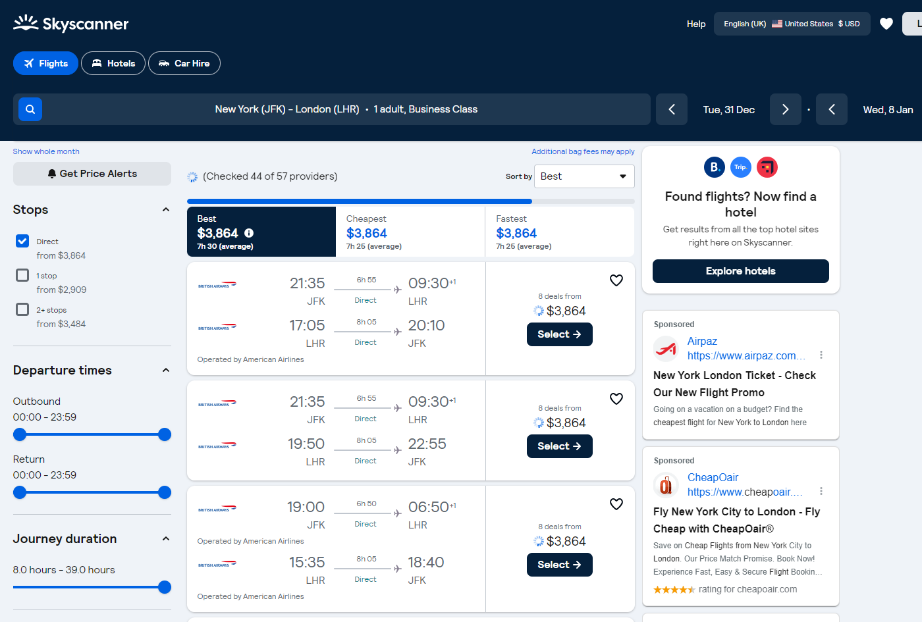Click British Airways logo on 19:00 outbound flight
The height and width of the screenshot is (622, 922).
coord(217,509)
